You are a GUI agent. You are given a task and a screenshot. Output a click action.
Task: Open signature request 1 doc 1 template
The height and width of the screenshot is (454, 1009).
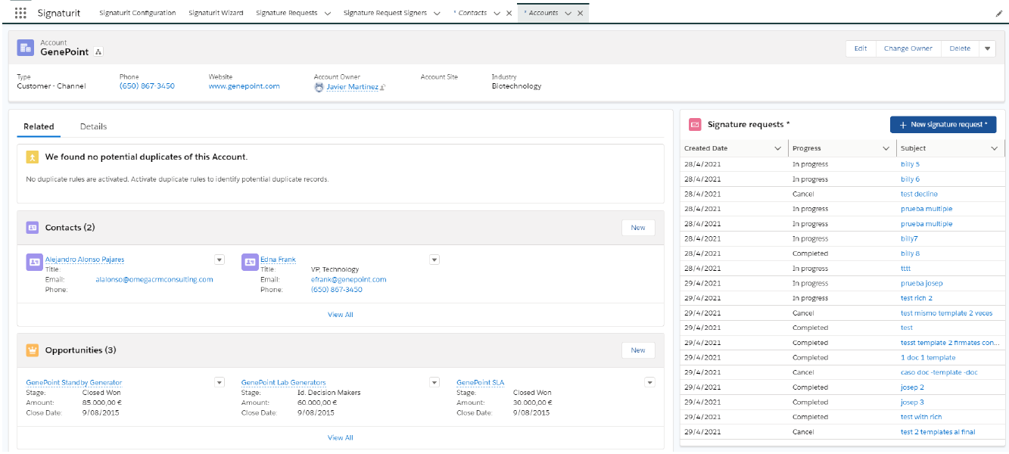[928, 357]
